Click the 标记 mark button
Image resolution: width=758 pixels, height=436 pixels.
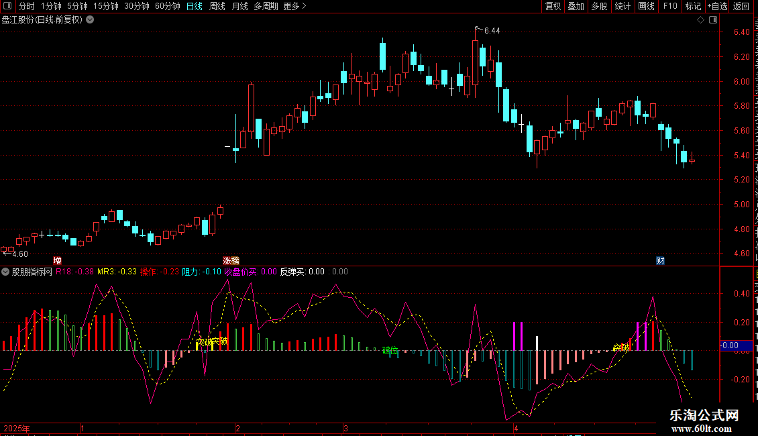click(693, 6)
